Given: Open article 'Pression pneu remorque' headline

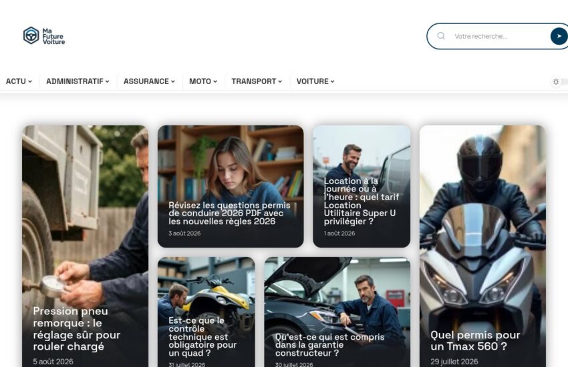Looking at the screenshot, I should point(76,329).
